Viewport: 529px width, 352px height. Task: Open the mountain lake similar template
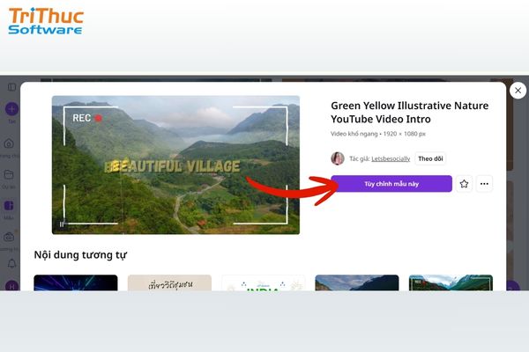pos(357,282)
